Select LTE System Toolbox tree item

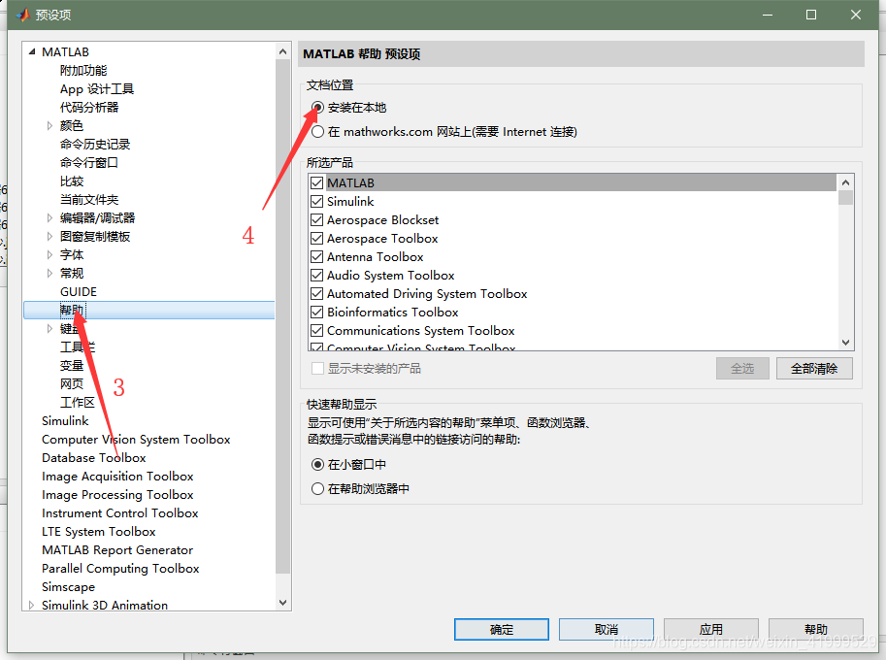coord(98,532)
